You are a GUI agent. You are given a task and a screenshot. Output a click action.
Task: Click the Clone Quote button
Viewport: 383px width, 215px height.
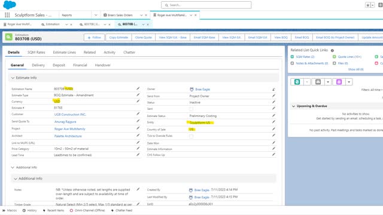click(144, 38)
